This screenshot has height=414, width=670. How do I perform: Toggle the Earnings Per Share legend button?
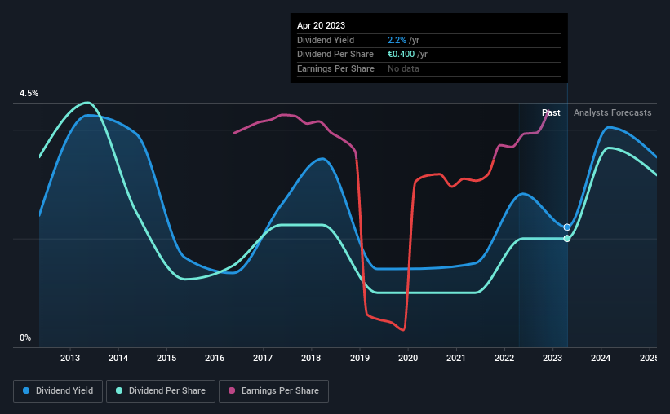coord(273,391)
